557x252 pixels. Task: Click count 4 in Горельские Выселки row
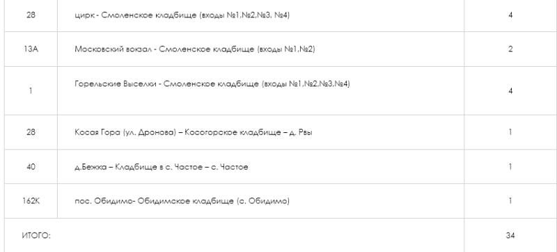point(510,91)
